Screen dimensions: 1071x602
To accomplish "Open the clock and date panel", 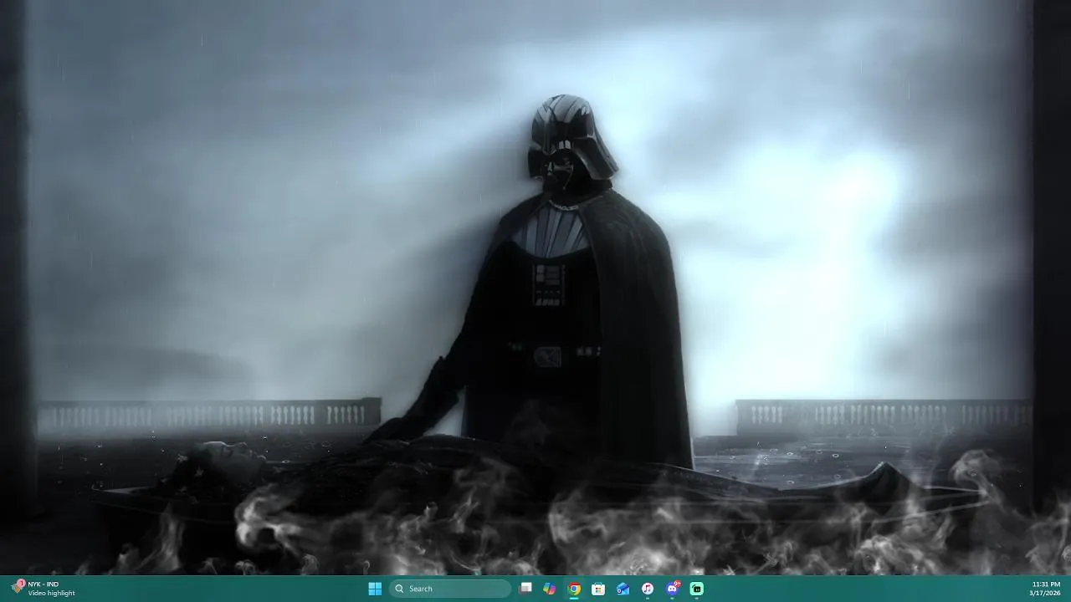I will coord(1046,589).
